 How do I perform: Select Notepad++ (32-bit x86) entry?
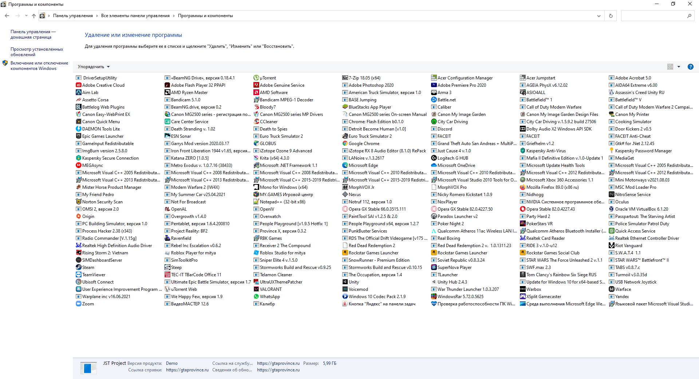(279, 202)
